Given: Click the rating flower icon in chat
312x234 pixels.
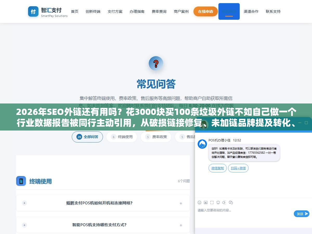Looking at the screenshot, I should pos(218,203).
